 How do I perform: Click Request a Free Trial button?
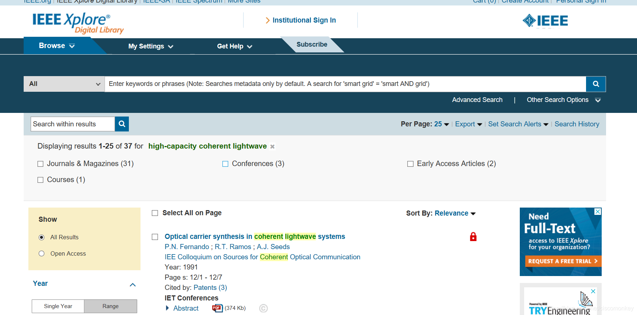563,261
